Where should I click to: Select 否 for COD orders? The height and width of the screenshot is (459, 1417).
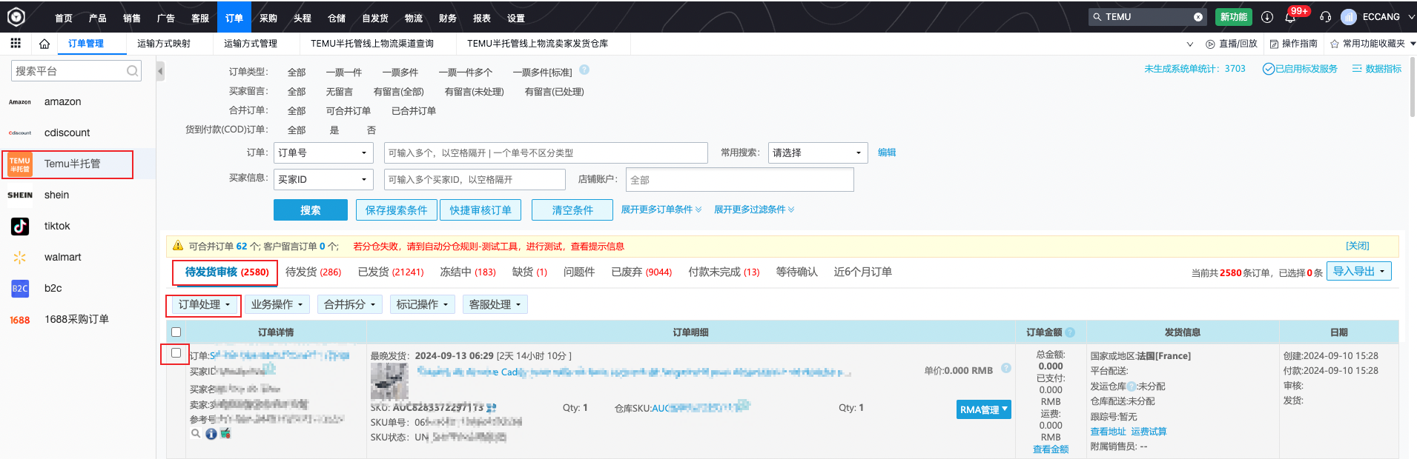tap(371, 130)
